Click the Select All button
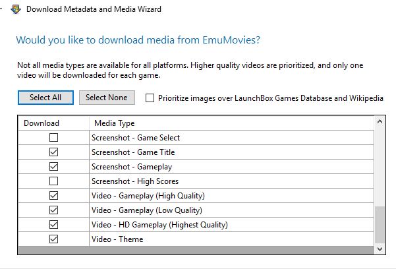Screen dimensions: 396x269 coord(45,98)
